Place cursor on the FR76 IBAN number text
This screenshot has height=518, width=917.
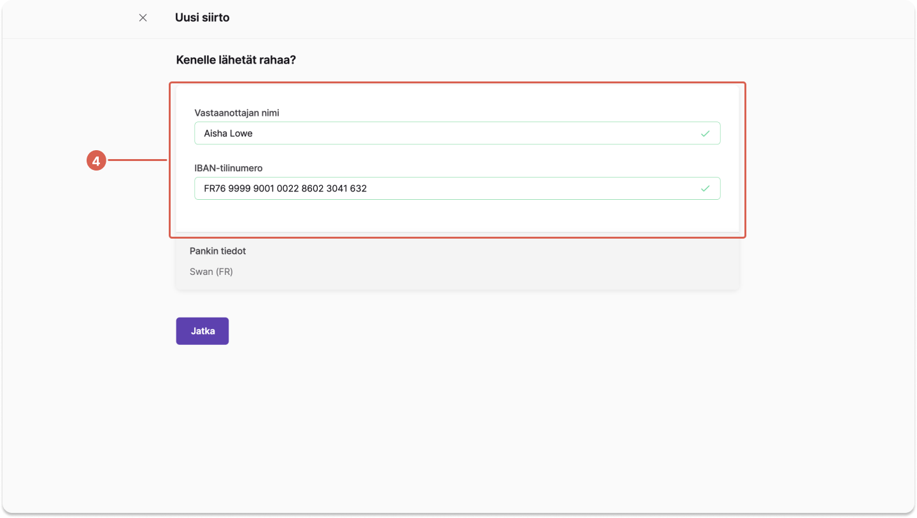coord(285,188)
